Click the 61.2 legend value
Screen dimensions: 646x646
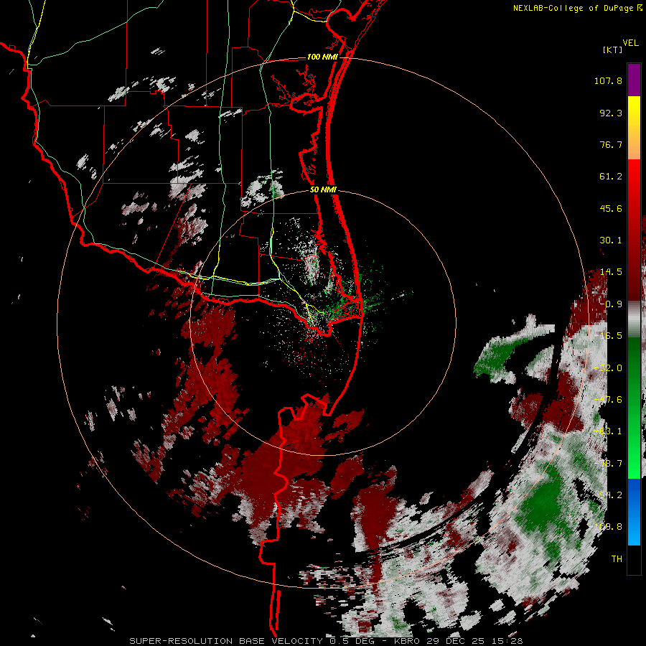611,177
